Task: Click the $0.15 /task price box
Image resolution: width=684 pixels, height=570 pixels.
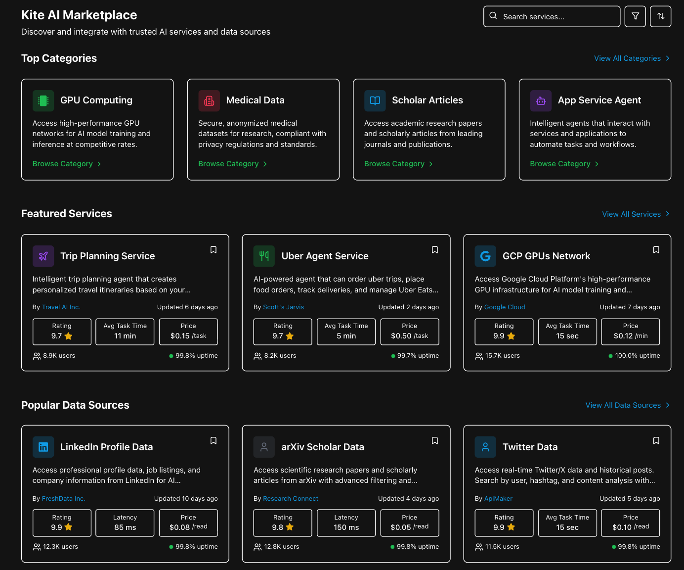Action: point(188,332)
